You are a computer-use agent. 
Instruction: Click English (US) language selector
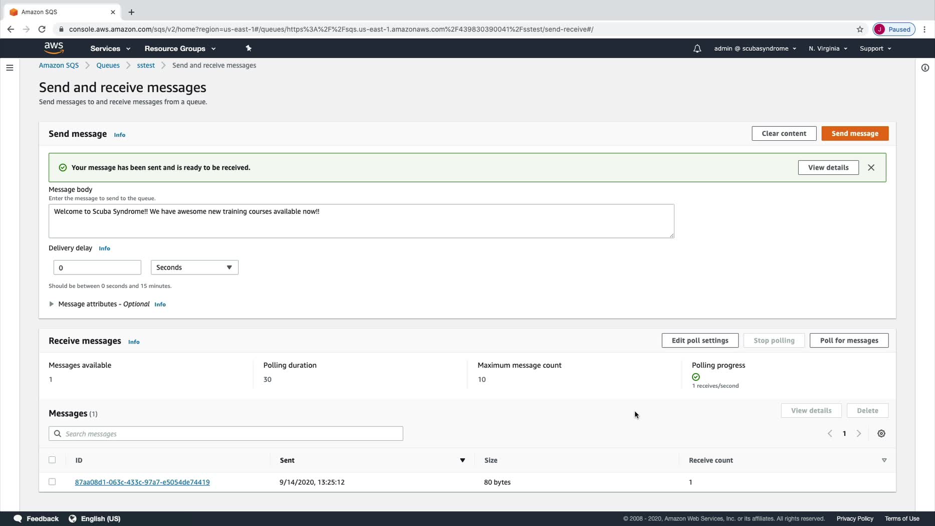tap(101, 518)
